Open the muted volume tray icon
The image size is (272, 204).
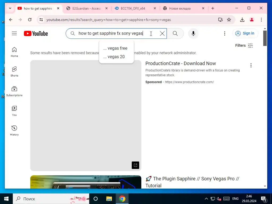click(219, 199)
